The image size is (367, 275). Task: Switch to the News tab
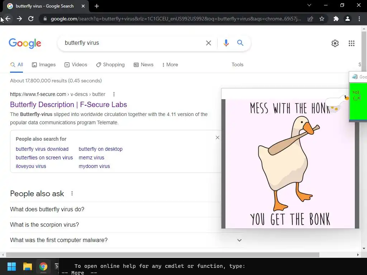143,65
